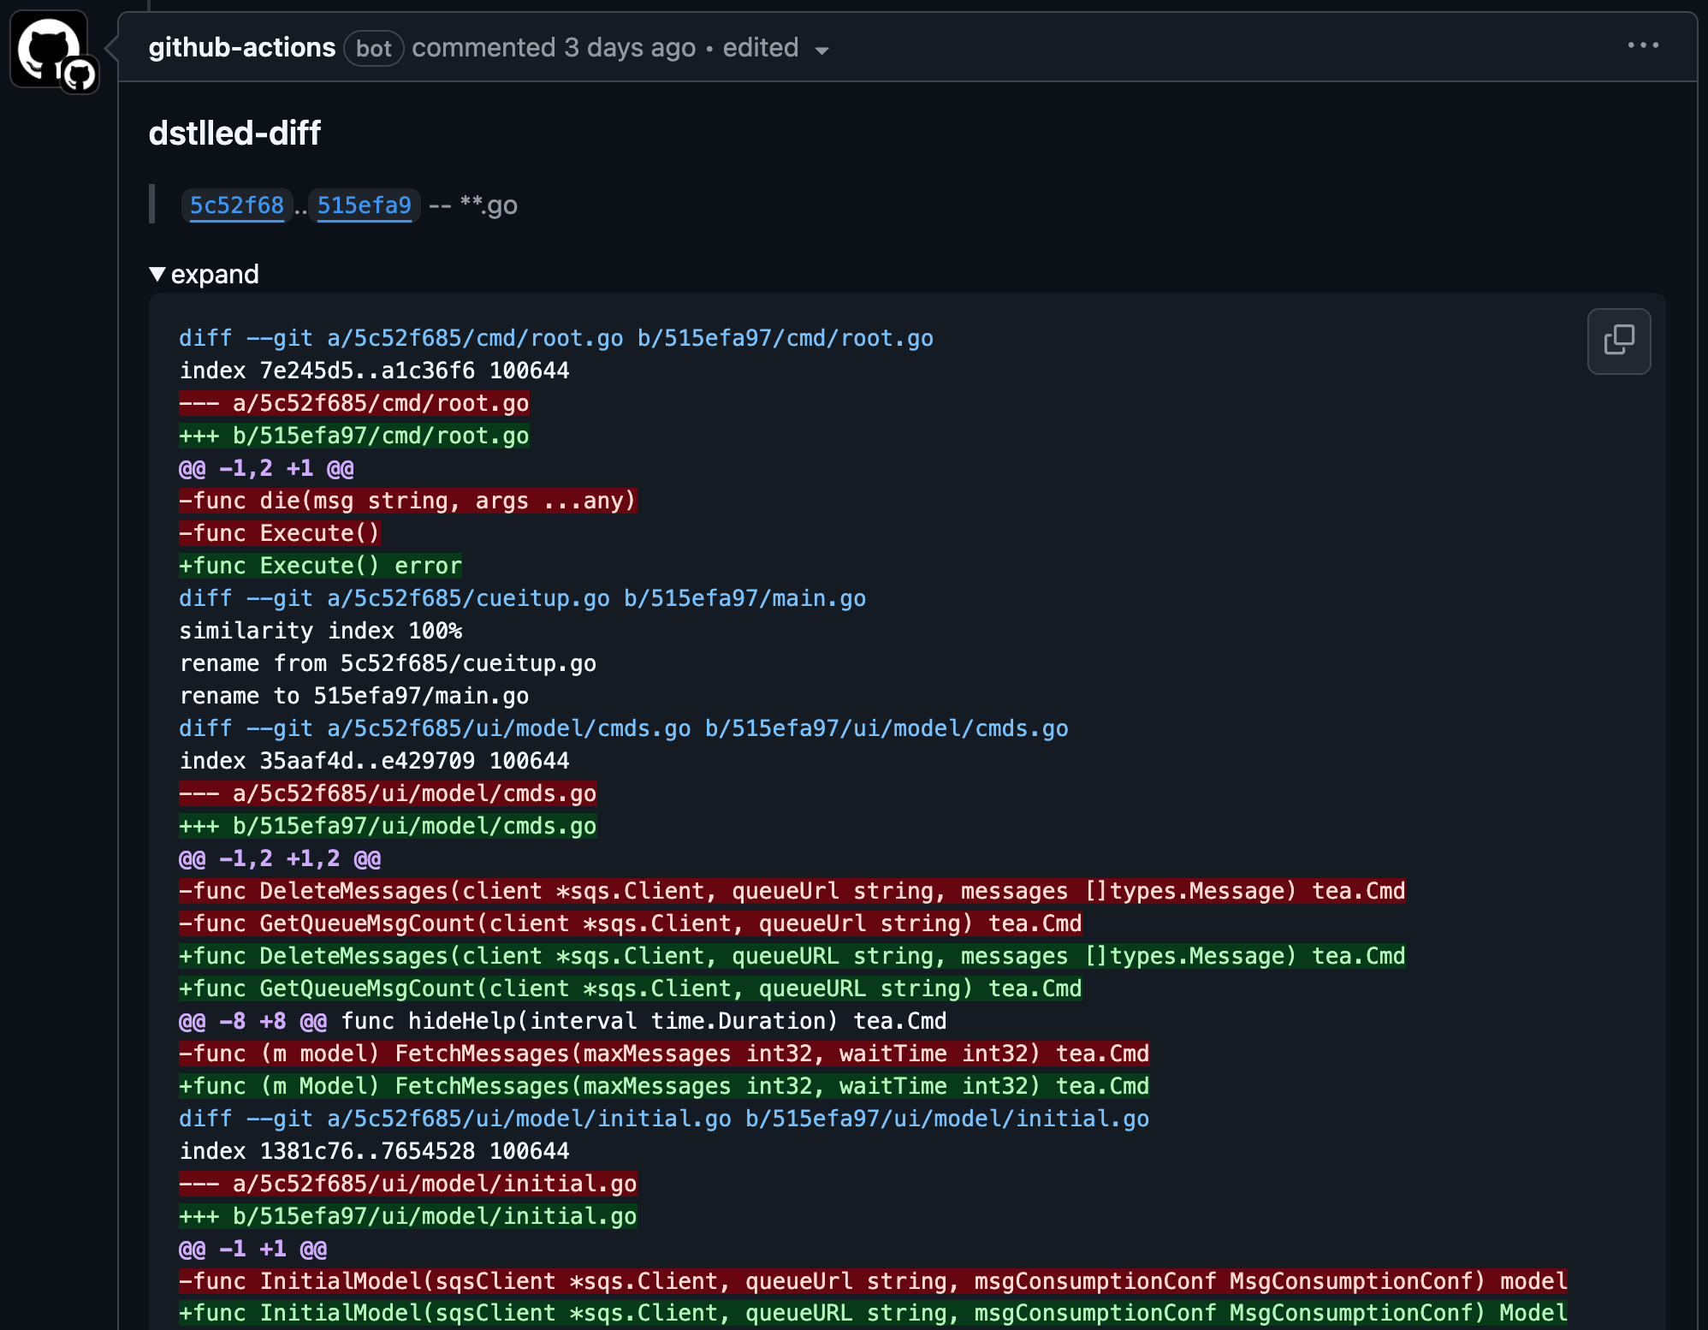Click the removed DeleteMessages queueUrl line
1708x1330 pixels.
[x=792, y=891]
